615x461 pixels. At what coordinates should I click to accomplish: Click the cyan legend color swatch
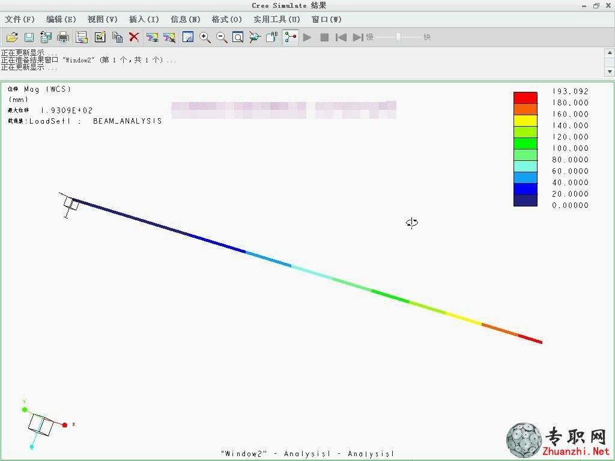[525, 166]
